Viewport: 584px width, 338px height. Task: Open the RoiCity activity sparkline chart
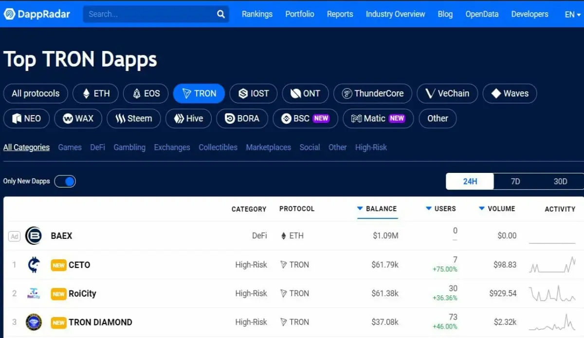552,293
